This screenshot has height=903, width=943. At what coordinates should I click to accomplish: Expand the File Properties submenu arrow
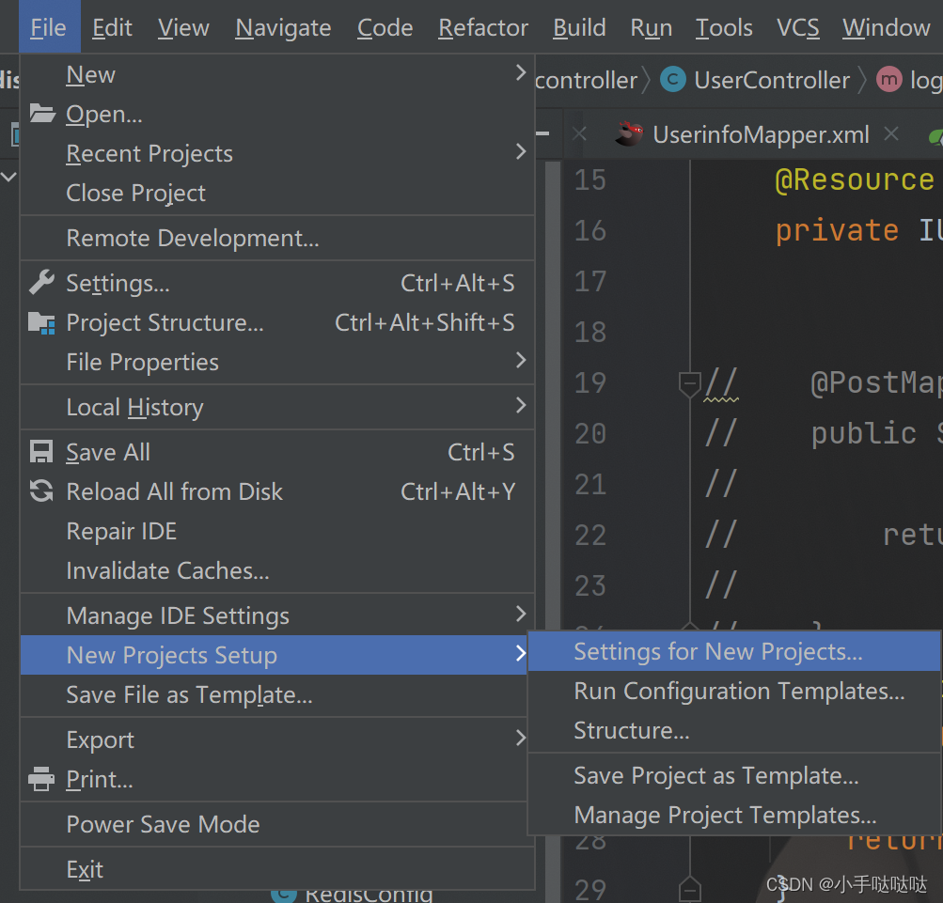tap(521, 360)
